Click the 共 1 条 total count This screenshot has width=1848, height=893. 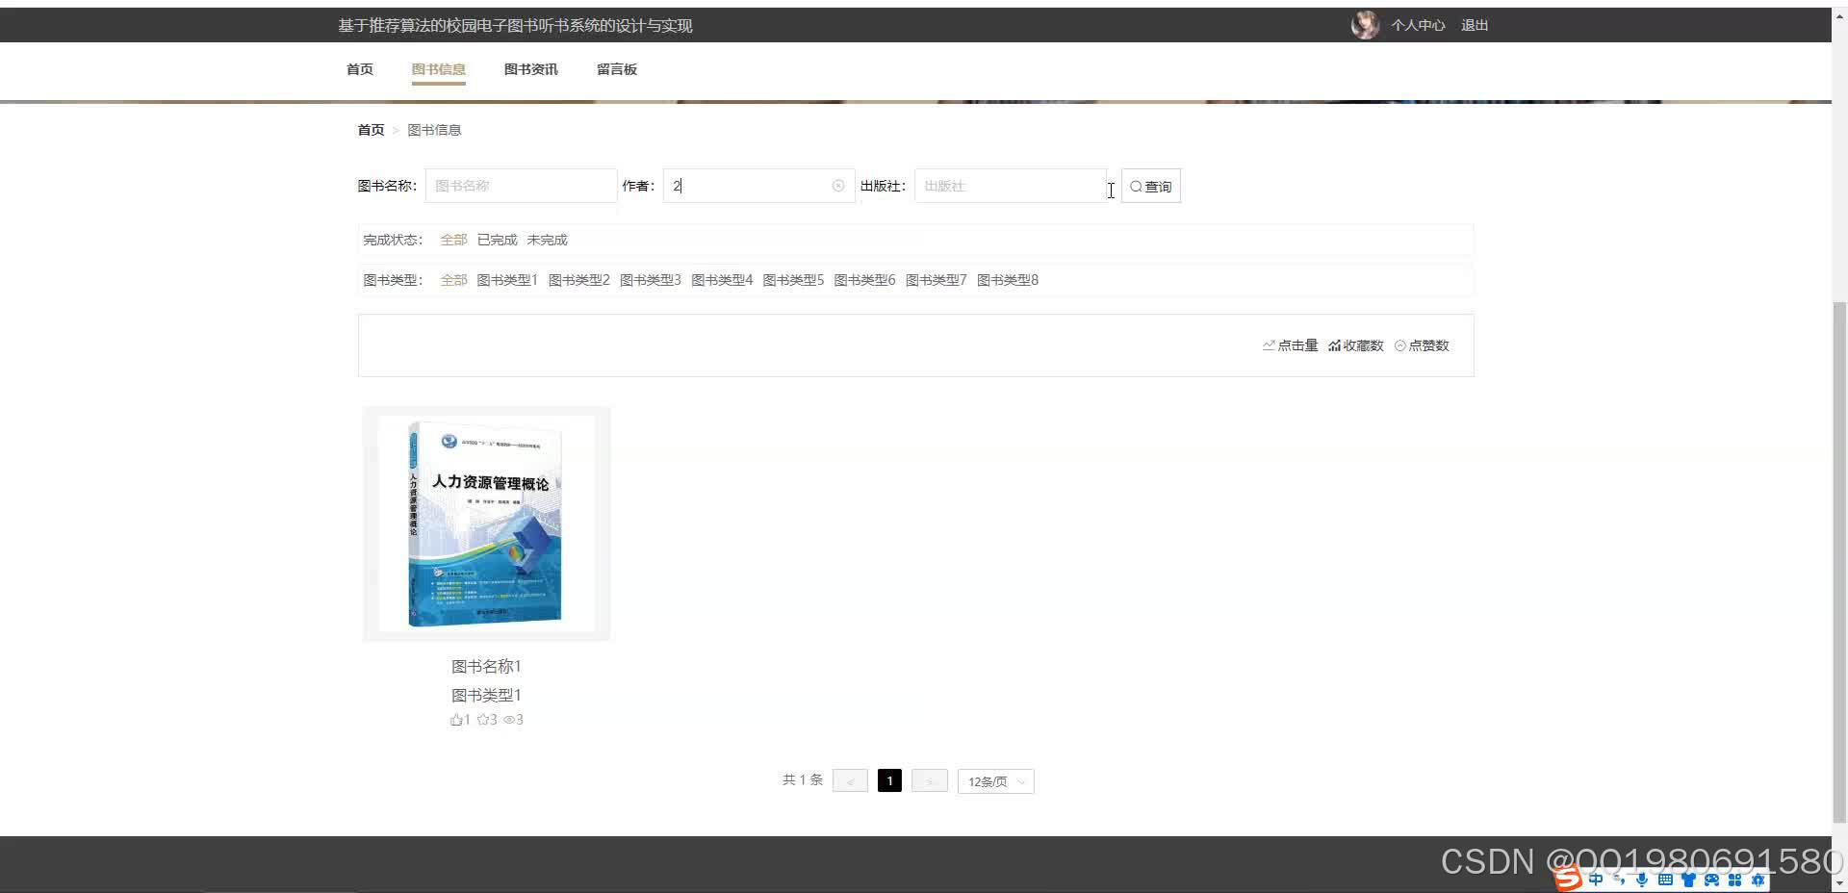[x=803, y=779]
